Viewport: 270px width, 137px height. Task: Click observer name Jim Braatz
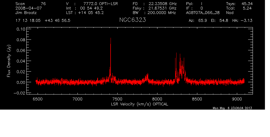pyautogui.click(x=26, y=13)
